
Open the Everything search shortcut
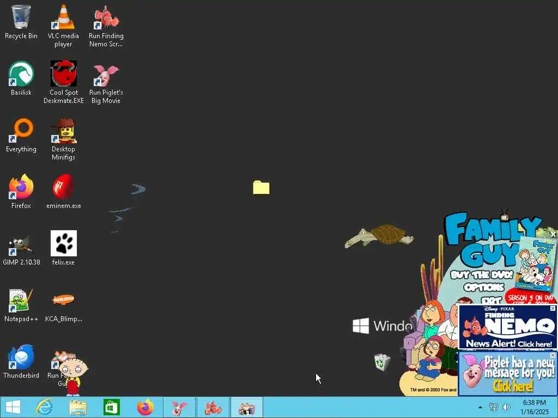21,136
